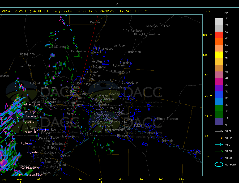This screenshot has height=183, width=239.
Task: Click the 'Clla.SanJose' map label
Action: click(x=132, y=31)
